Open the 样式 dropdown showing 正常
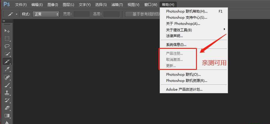Screen dimensions: 270x124 (46, 14)
